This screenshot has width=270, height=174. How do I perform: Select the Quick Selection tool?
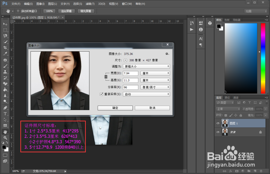point(5,42)
